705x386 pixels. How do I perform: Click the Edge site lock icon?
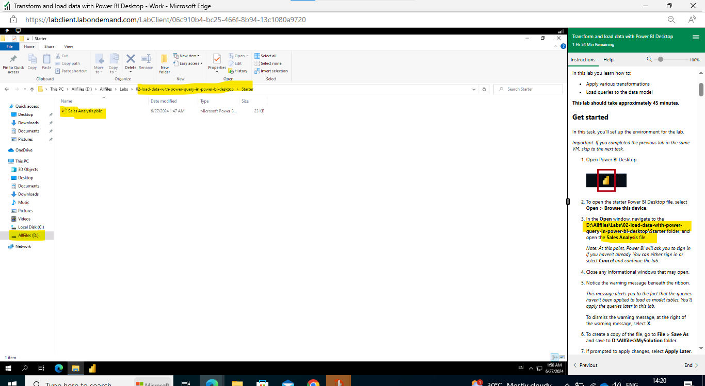click(13, 20)
